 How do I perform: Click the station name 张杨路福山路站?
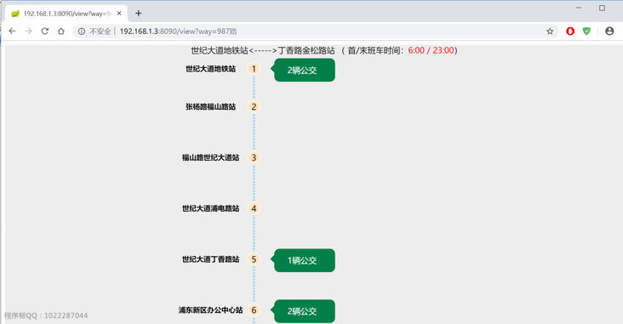tap(210, 107)
